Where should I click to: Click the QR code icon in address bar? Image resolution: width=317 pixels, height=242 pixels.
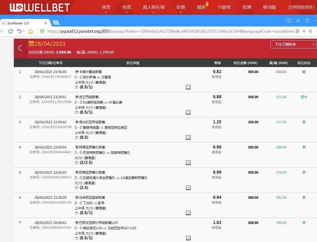click(298, 31)
